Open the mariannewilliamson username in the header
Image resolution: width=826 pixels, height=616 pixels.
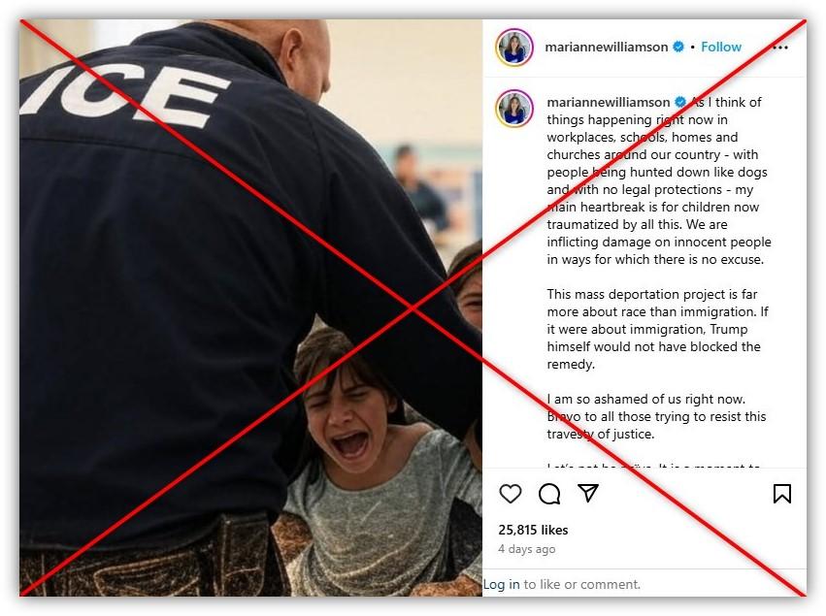point(607,47)
